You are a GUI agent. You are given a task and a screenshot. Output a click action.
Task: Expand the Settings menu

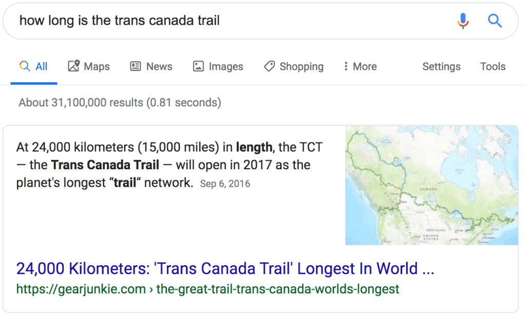pyautogui.click(x=441, y=66)
